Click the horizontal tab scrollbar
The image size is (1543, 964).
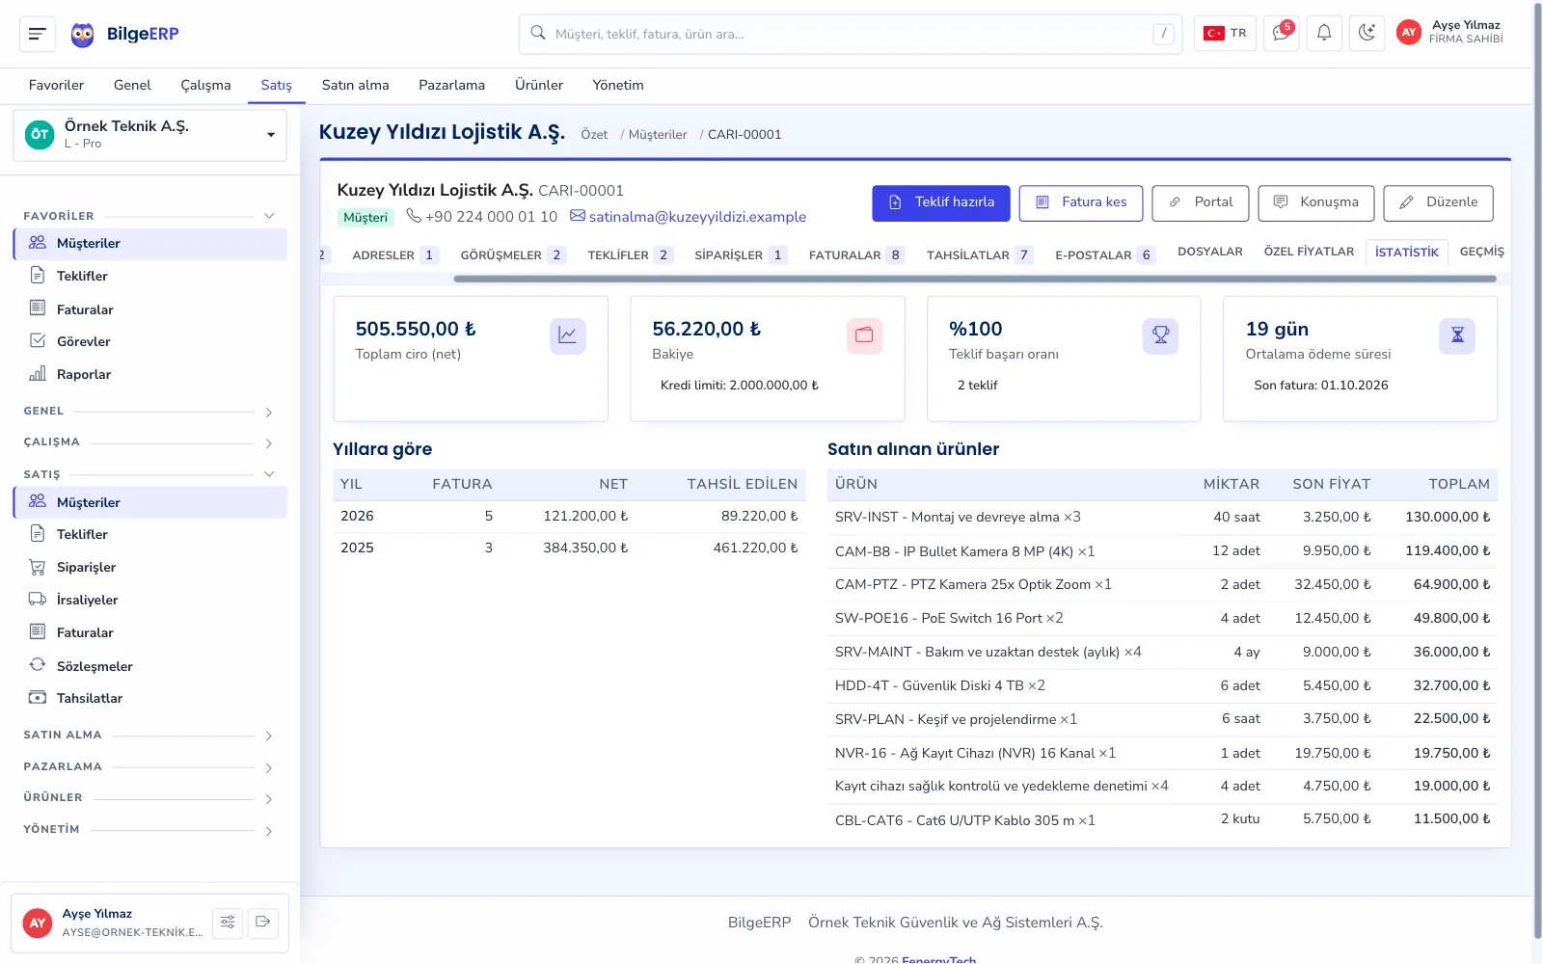[x=975, y=279]
